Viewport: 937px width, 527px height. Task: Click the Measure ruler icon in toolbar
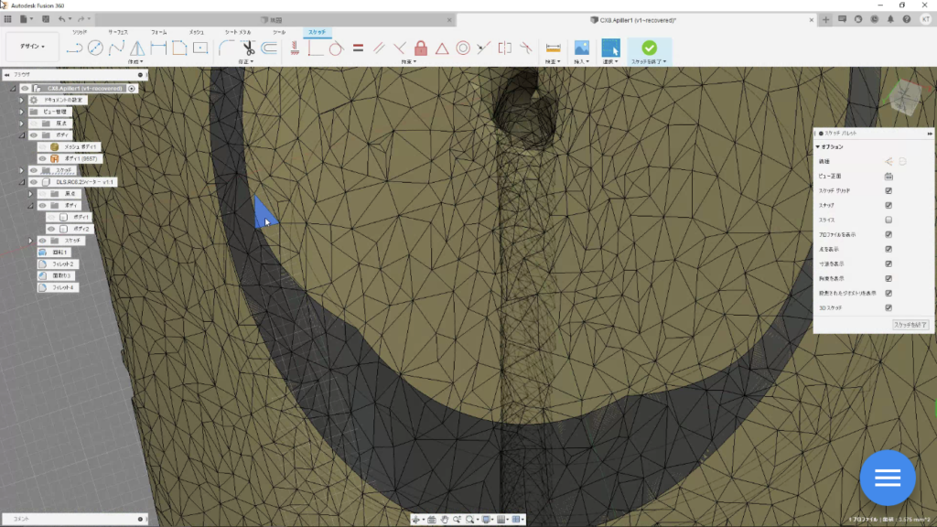pyautogui.click(x=552, y=48)
